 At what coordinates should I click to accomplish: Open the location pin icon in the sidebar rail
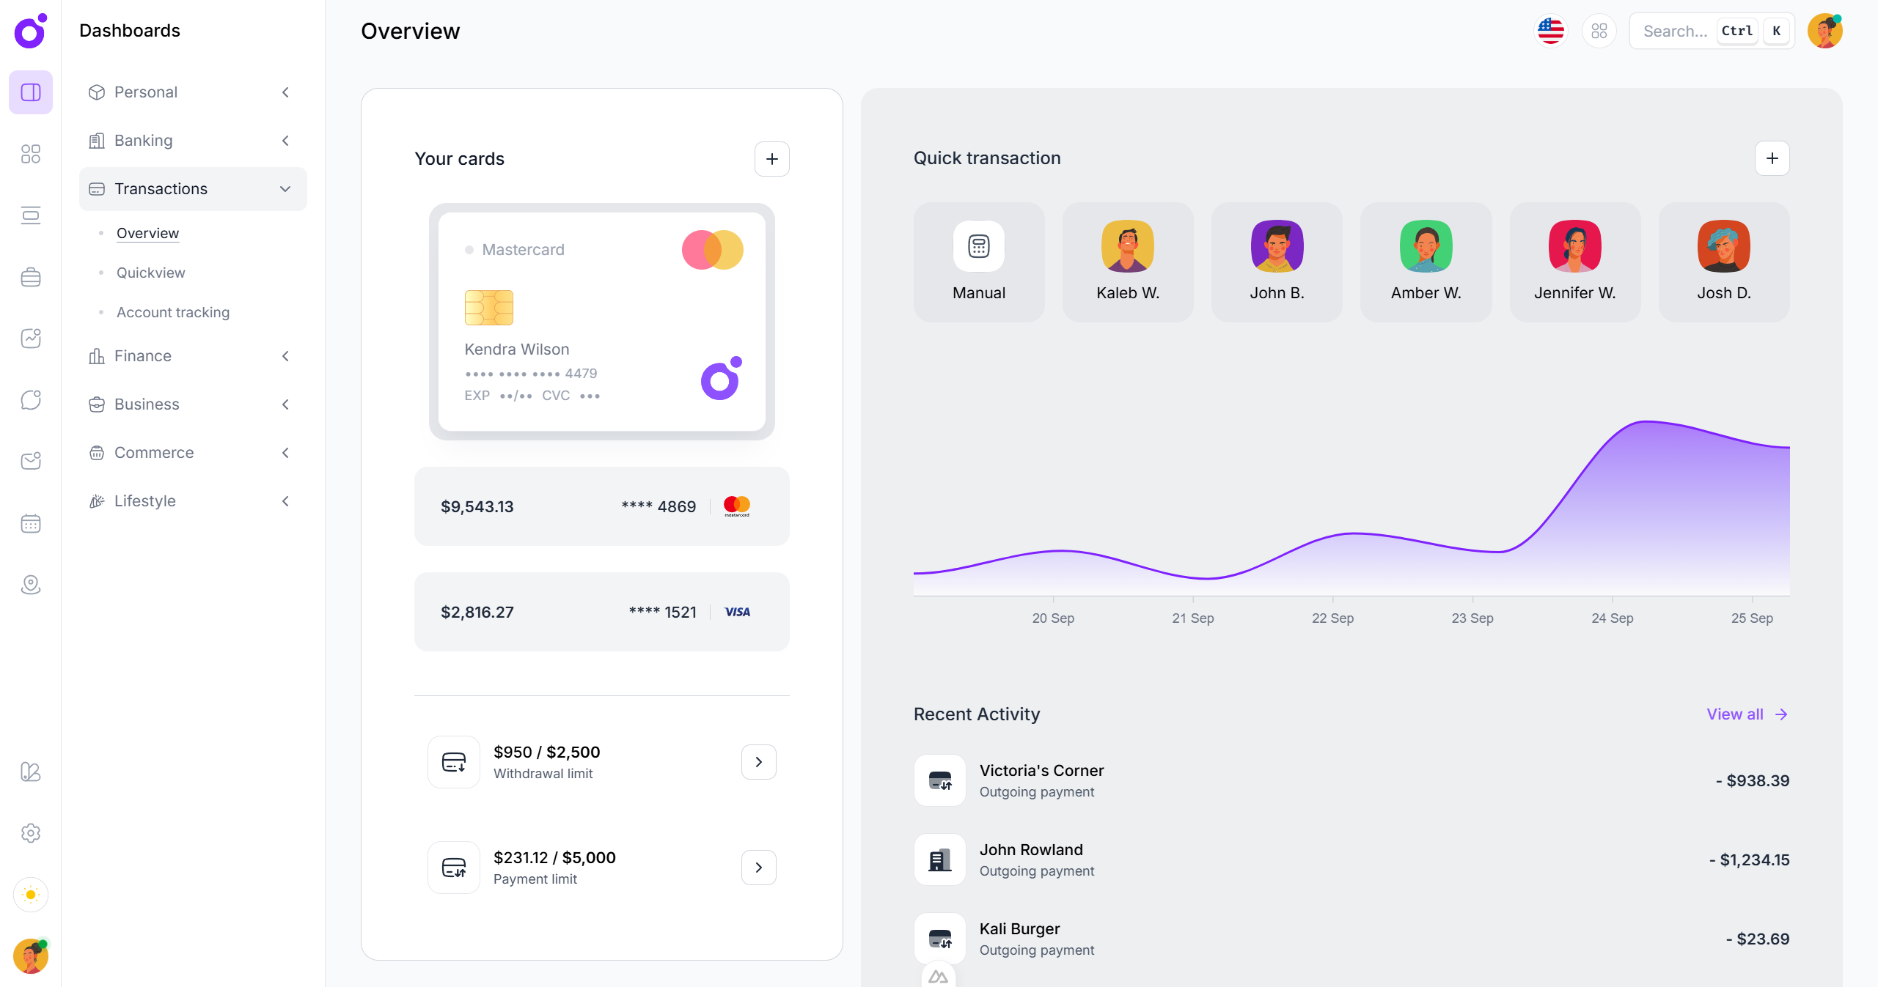[x=30, y=585]
